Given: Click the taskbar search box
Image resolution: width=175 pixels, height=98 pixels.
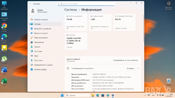Looking at the screenshot, I should pos(77,95).
